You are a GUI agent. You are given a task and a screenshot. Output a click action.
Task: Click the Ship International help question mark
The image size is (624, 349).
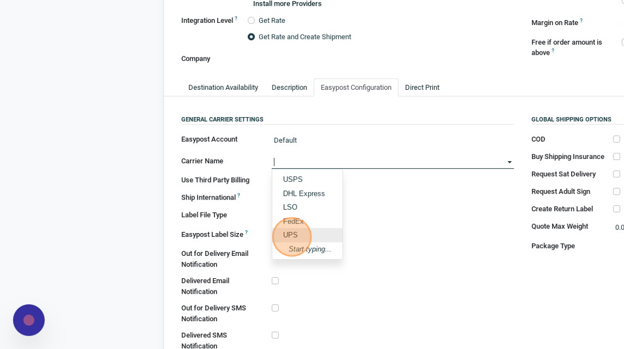pos(239,195)
